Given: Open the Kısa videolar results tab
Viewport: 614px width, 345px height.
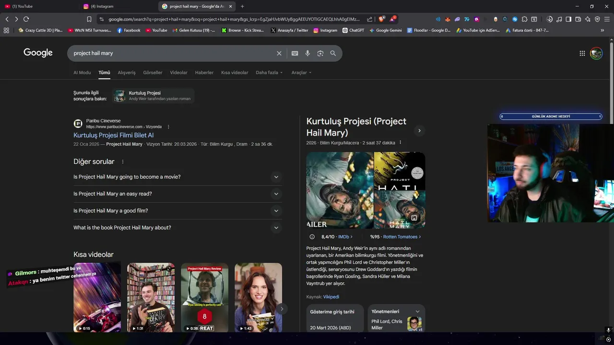Looking at the screenshot, I should (x=235, y=73).
